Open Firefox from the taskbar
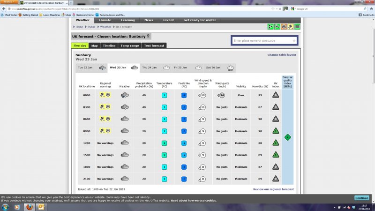 click(30, 207)
